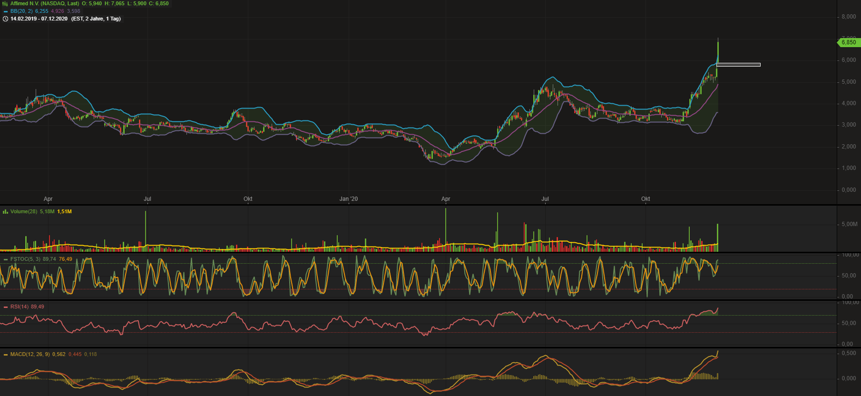Click the Jan '20 label on time axis
Viewport: 861px width, 396px height.
pyautogui.click(x=348, y=199)
